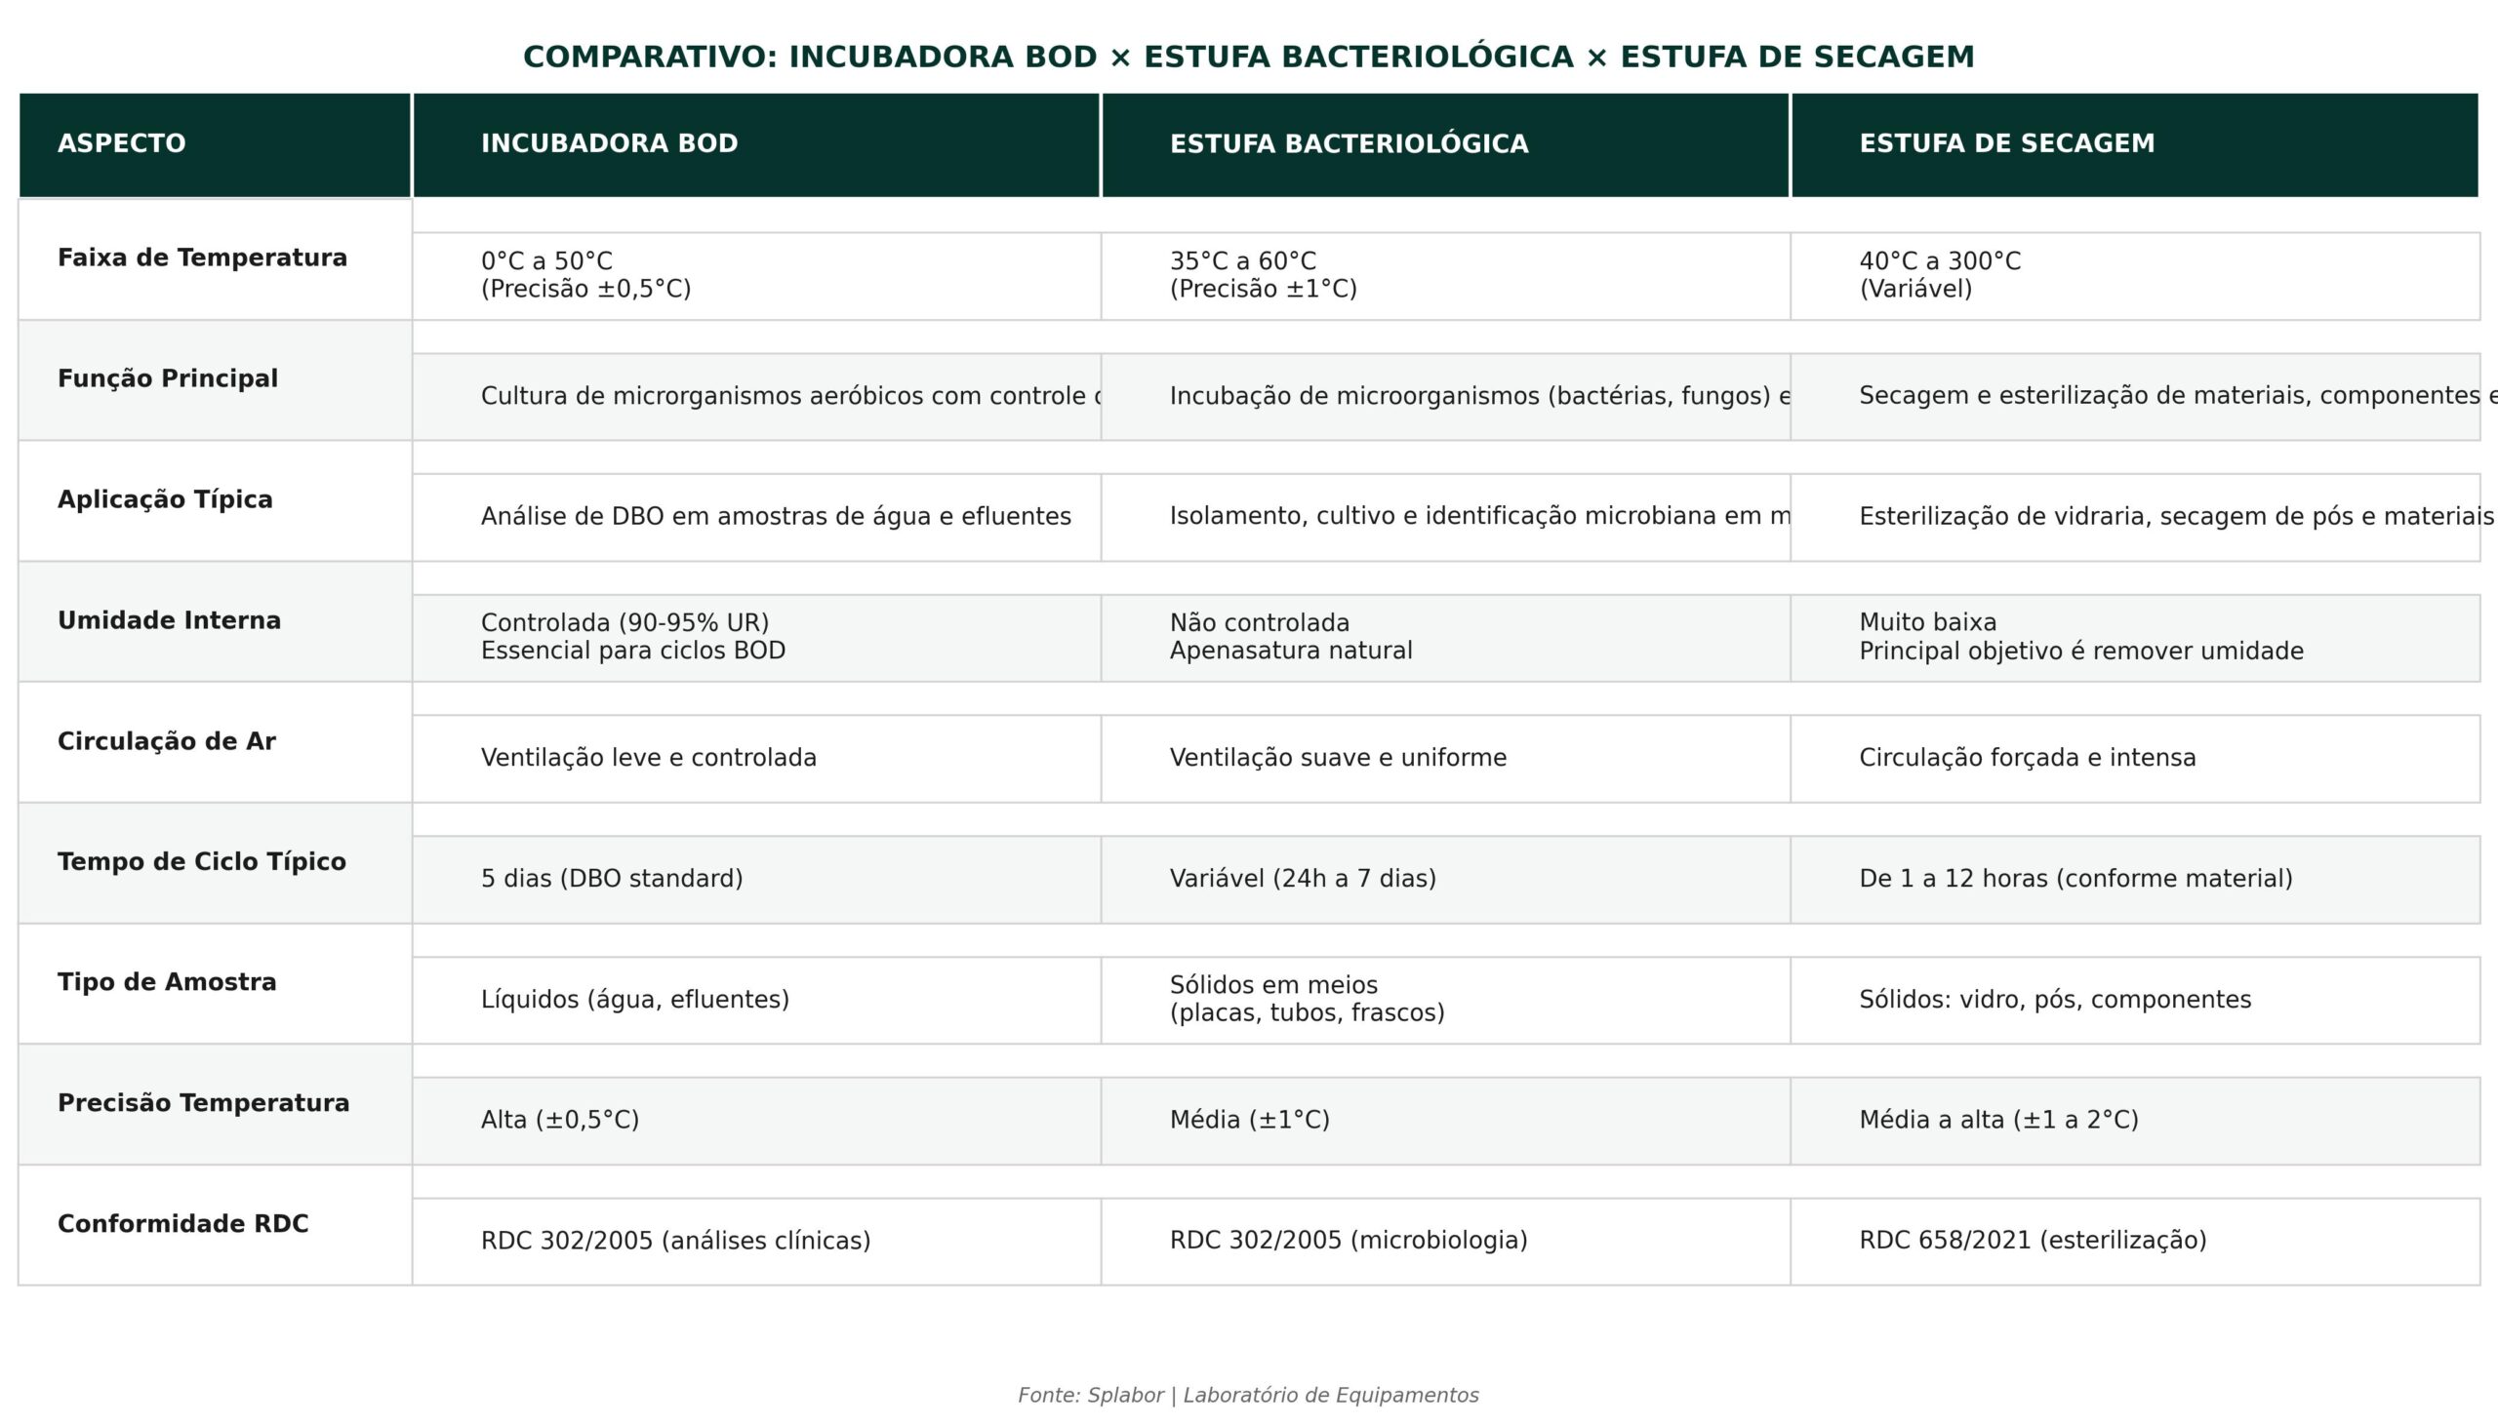The height and width of the screenshot is (1425, 2498).
Task: Select the Análise de DBO em amostras cell
Action: pos(756,518)
